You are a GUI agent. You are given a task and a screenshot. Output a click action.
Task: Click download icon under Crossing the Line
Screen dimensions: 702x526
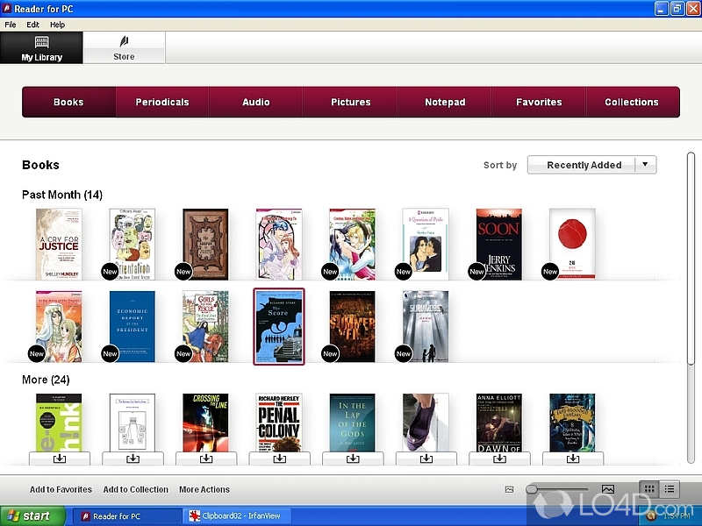point(205,458)
